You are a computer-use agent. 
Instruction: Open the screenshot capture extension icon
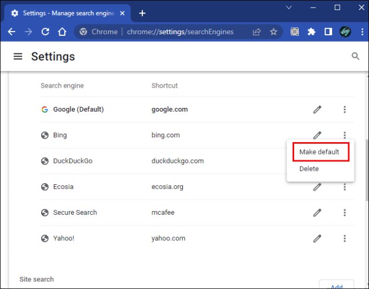pos(295,32)
